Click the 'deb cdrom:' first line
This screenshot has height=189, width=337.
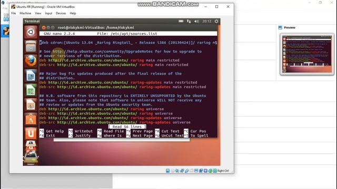pos(128,43)
